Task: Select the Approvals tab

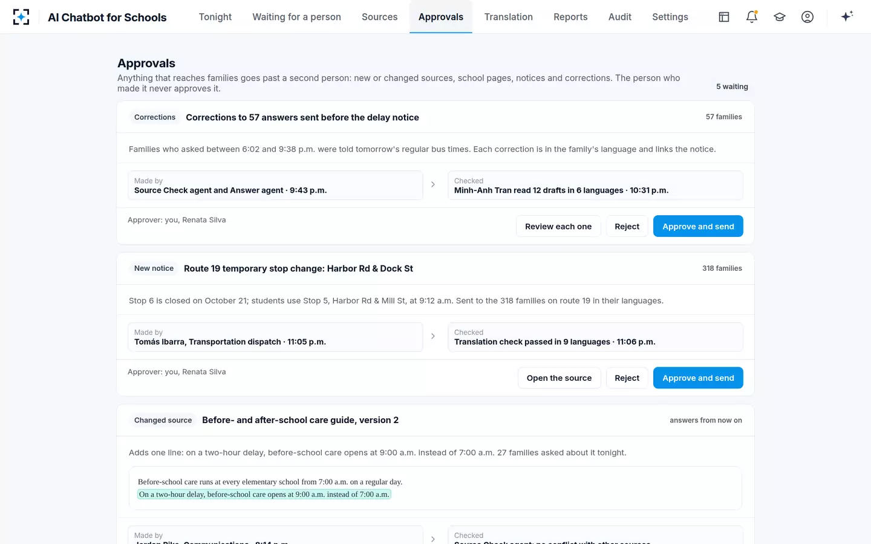Action: pos(441,17)
